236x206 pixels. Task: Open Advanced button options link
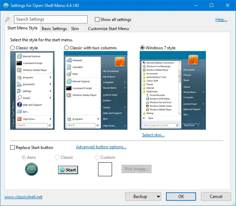tap(101, 147)
